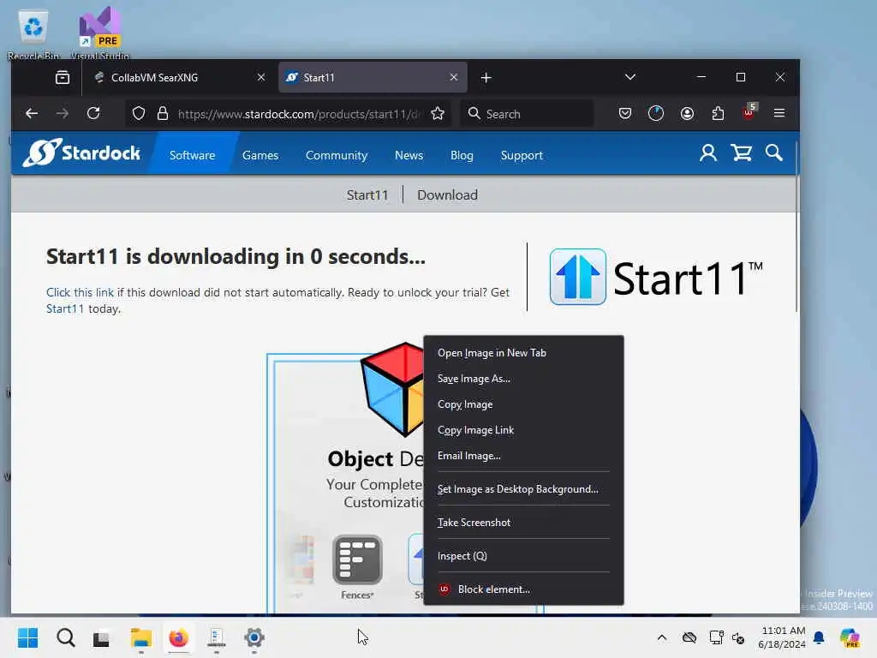Go forward with the forward arrow
The width and height of the screenshot is (877, 658).
[x=63, y=114]
